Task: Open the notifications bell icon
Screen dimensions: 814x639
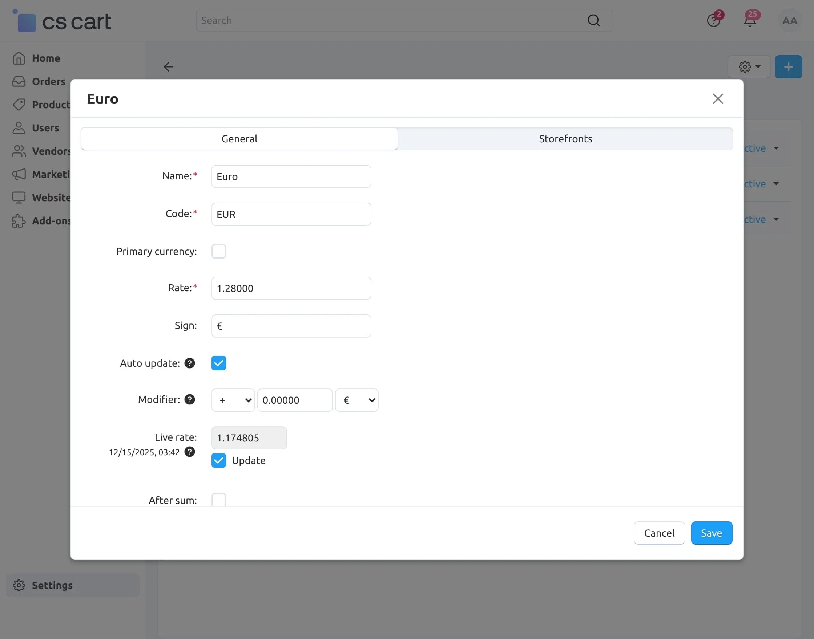Action: tap(750, 21)
